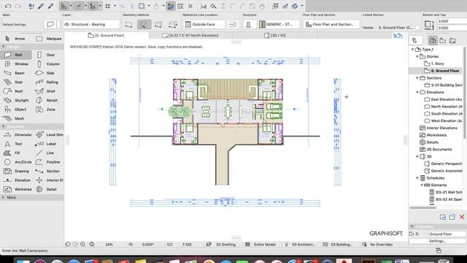Switch to the North Elevation tab
This screenshot has height=263, width=467.
coord(190,35)
